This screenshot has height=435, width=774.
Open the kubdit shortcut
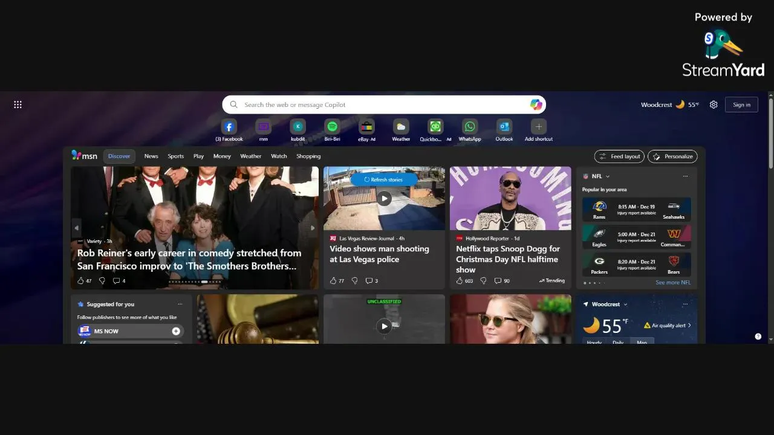coord(298,127)
